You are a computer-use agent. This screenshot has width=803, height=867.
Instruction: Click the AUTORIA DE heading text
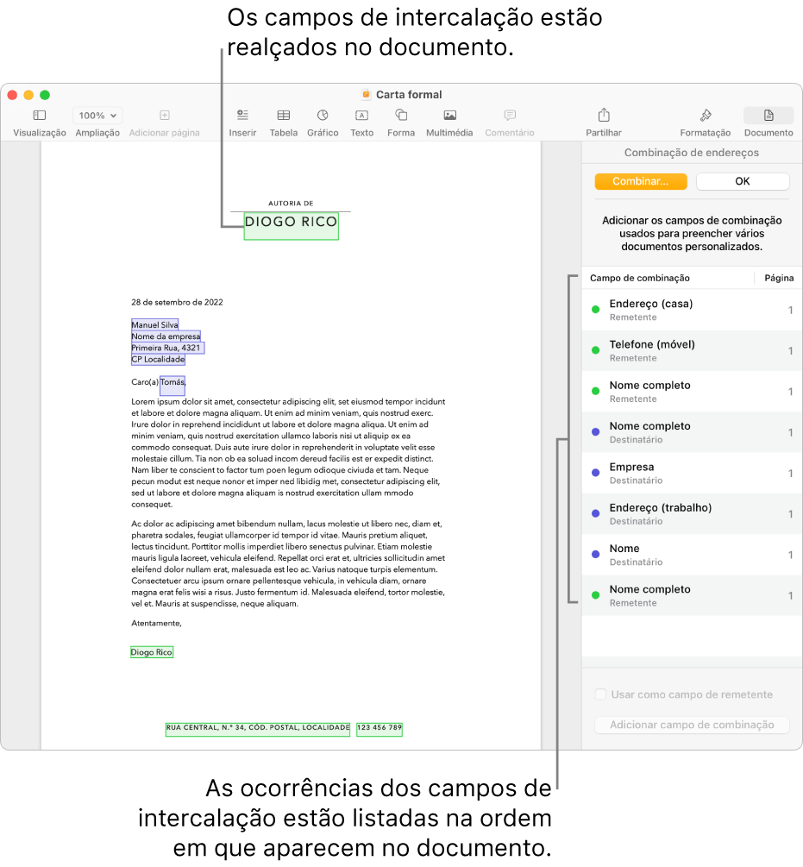[291, 204]
